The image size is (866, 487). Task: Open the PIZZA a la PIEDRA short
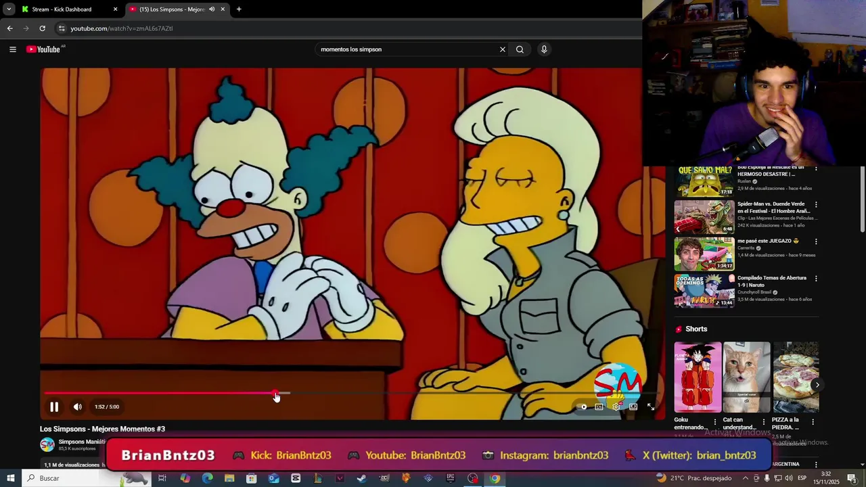point(796,377)
